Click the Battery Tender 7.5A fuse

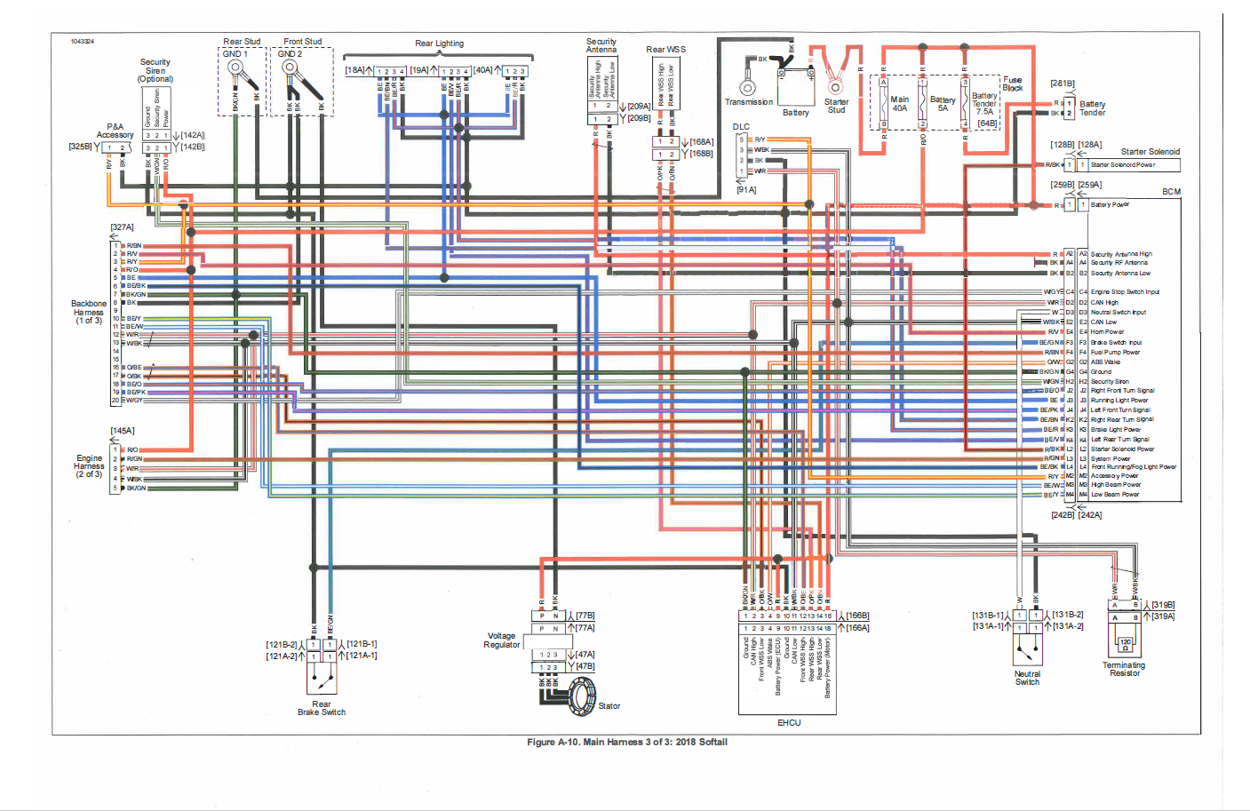click(965, 105)
